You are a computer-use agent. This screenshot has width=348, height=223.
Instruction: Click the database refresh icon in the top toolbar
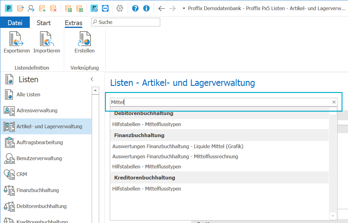coord(20,8)
